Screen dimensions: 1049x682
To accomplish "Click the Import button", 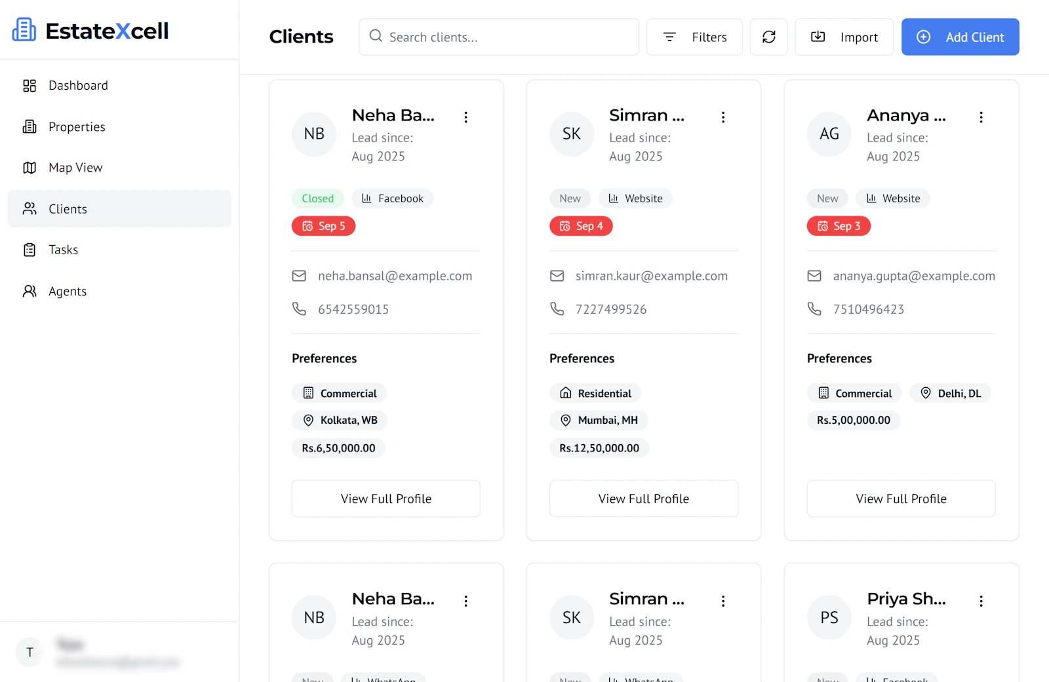I will pyautogui.click(x=844, y=37).
